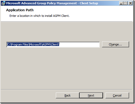Place cursor at "C:" in the path
135x104 pixels.
[x=9, y=44]
